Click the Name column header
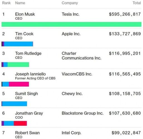The width and height of the screenshot is (143, 139). (x=20, y=3)
